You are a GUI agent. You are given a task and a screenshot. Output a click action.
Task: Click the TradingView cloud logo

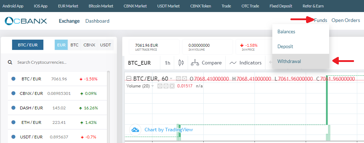(x=135, y=130)
